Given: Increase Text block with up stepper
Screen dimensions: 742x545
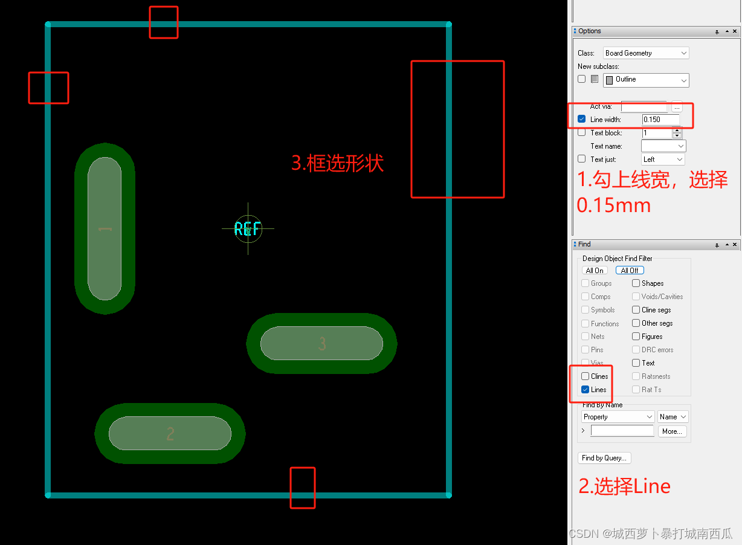Looking at the screenshot, I should pos(677,131).
